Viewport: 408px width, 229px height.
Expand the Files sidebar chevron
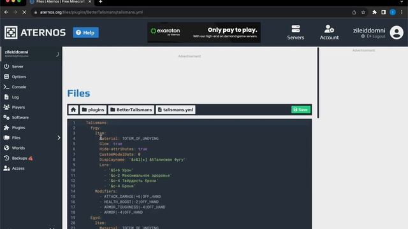pyautogui.click(x=59, y=137)
